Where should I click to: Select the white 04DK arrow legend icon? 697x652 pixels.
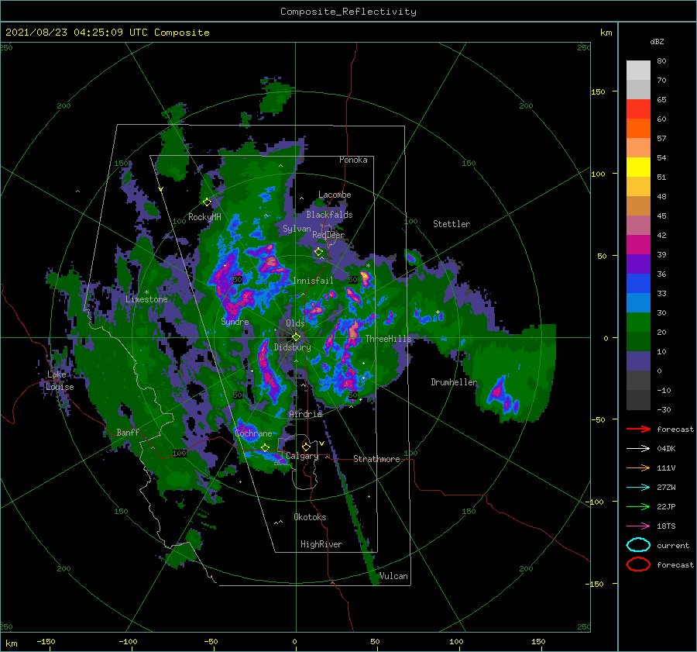(638, 448)
